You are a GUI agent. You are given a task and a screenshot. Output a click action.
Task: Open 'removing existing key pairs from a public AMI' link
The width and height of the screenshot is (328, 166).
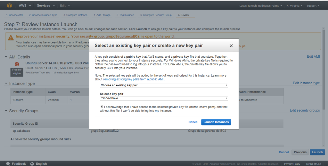click(x=134, y=79)
